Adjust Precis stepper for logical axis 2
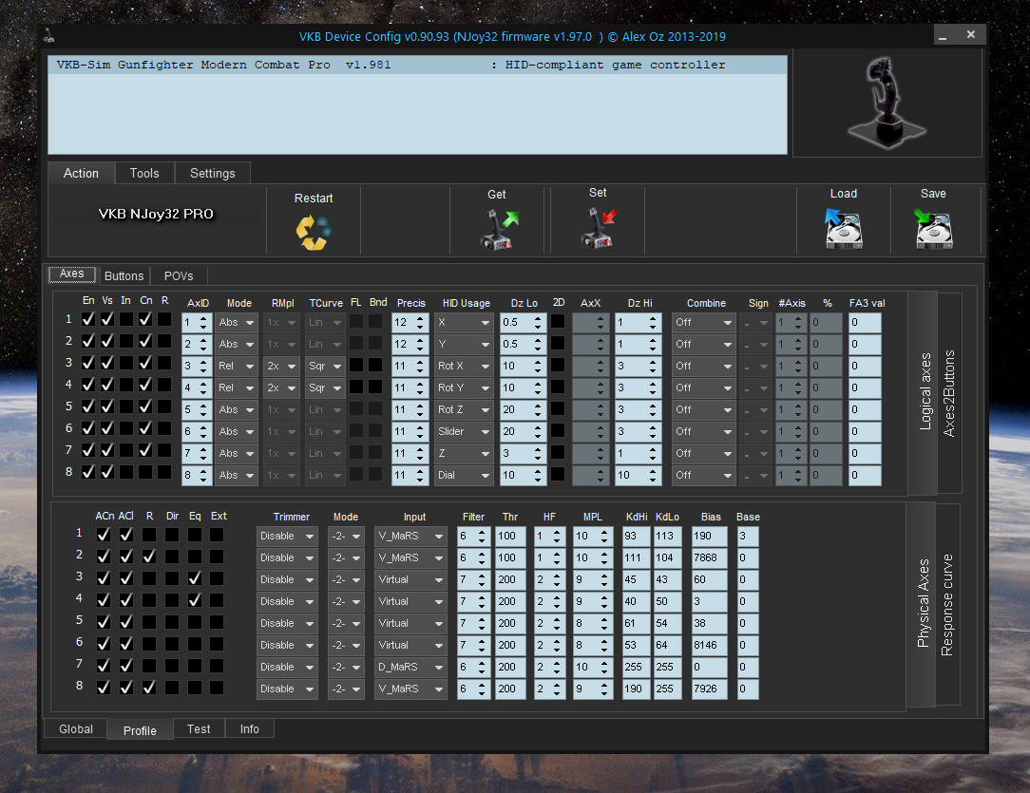This screenshot has width=1030, height=793. 420,344
